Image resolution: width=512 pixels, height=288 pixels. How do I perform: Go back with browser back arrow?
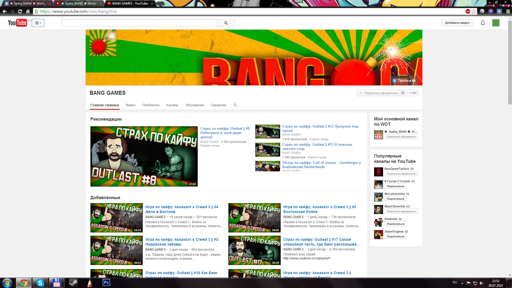point(5,11)
